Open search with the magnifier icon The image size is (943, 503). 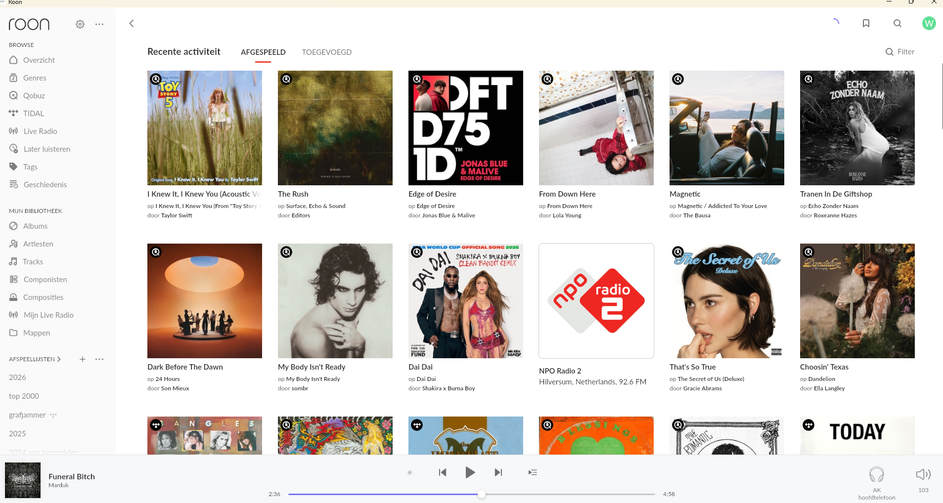point(898,23)
